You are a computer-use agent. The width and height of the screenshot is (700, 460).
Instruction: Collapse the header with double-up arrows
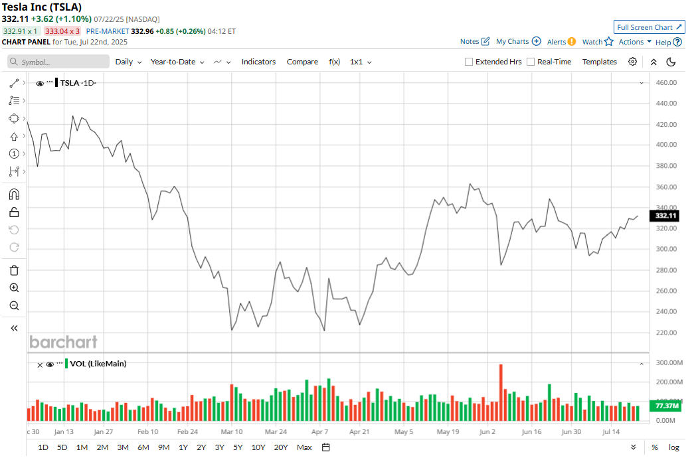(x=654, y=62)
